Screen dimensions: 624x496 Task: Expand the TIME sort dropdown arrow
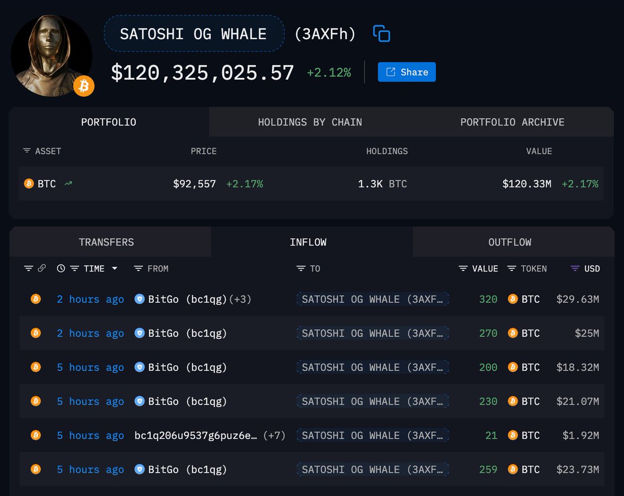click(x=114, y=269)
